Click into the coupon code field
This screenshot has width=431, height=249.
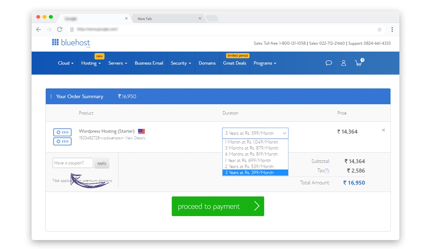(x=73, y=163)
